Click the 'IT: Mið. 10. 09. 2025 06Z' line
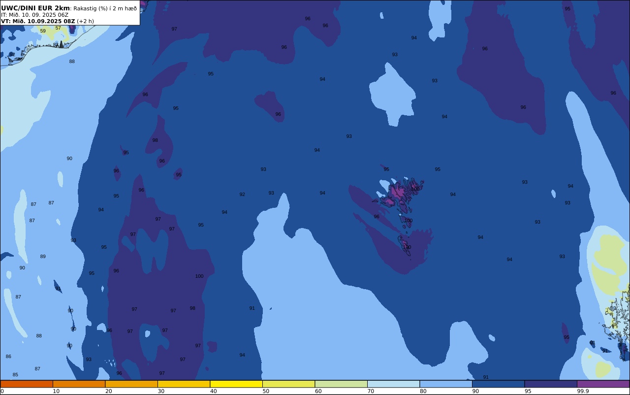Image resolution: width=630 pixels, height=395 pixels. [34, 15]
